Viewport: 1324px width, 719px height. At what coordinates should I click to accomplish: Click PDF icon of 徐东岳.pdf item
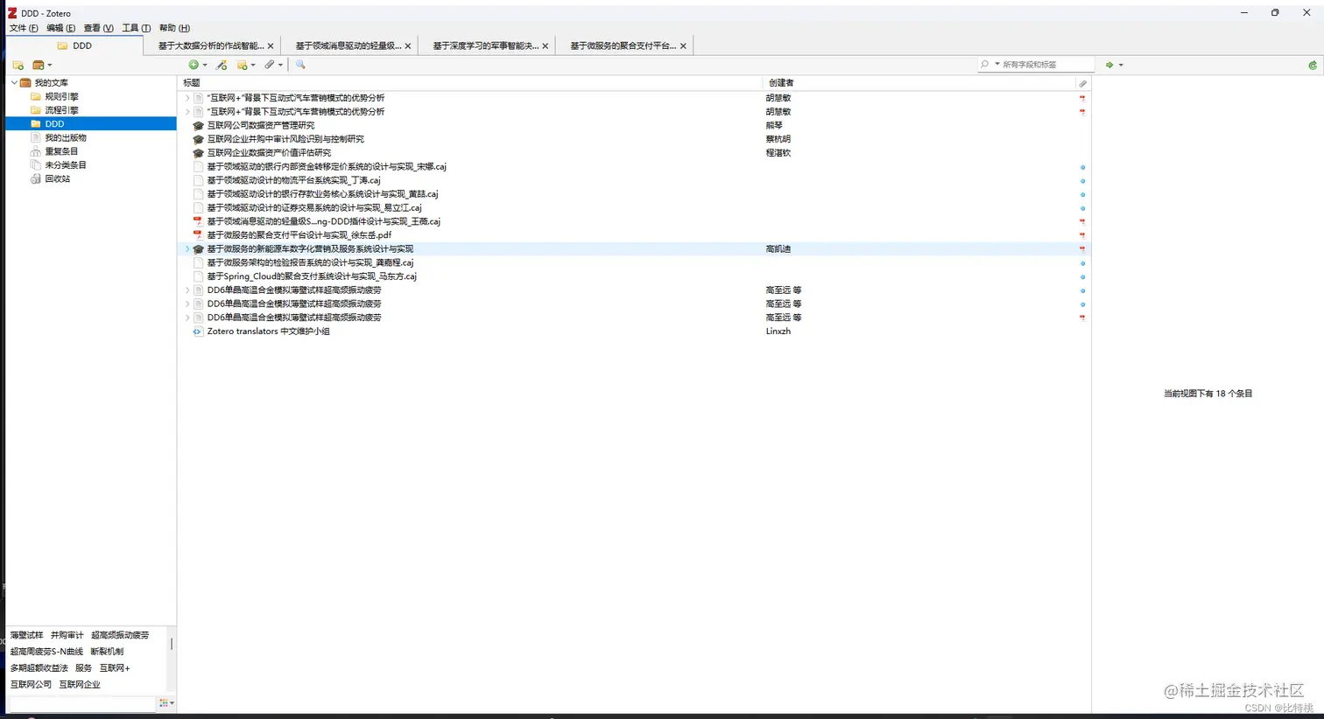click(x=198, y=235)
